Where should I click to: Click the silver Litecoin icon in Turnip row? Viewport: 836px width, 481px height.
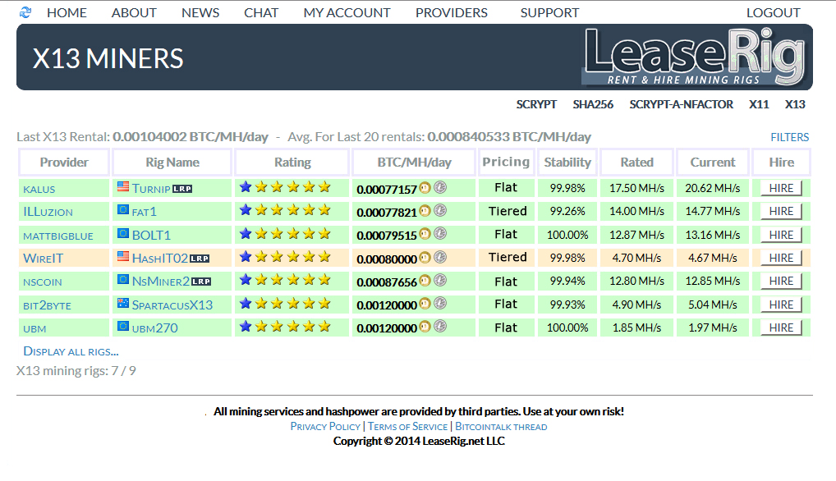click(440, 187)
